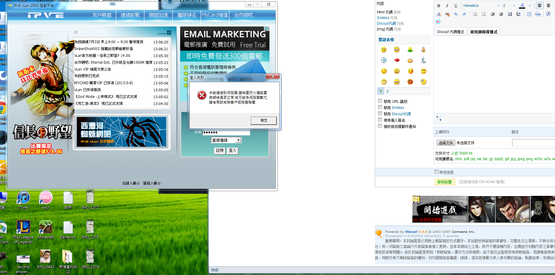Launch Minecraft from the desktop

pos(46,230)
